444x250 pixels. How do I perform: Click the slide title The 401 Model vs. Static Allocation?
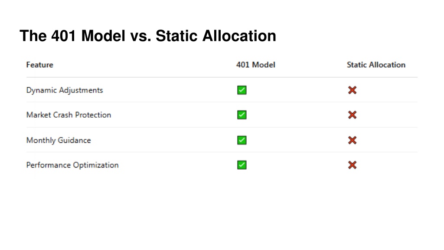pos(148,36)
